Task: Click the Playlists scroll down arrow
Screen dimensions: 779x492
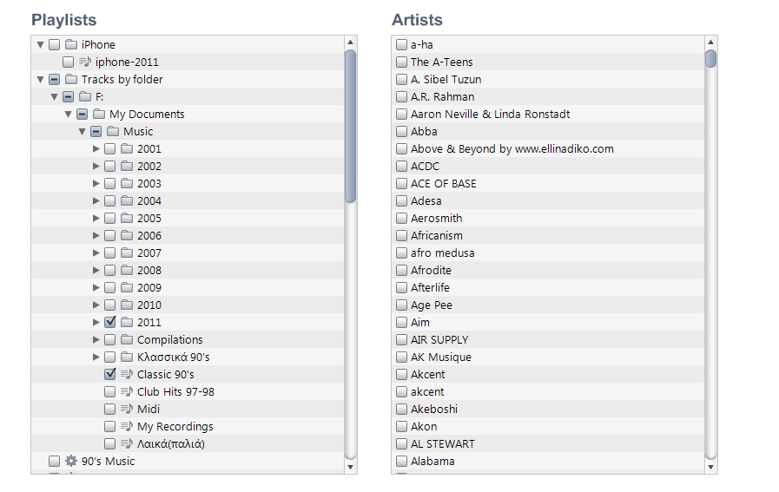Action: tap(350, 467)
